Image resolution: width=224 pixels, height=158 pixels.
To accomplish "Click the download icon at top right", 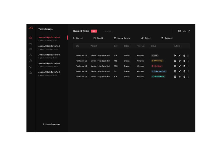I will 184,31.
